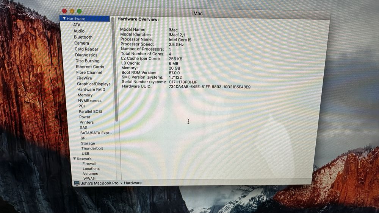Click the computer icon in path bar
The height and width of the screenshot is (213, 379).
tap(77, 183)
